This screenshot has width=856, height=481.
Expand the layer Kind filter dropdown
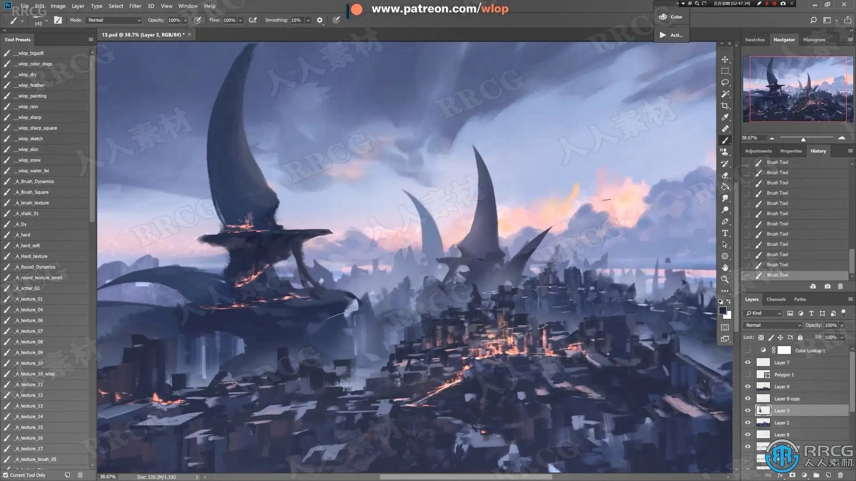[x=763, y=313]
